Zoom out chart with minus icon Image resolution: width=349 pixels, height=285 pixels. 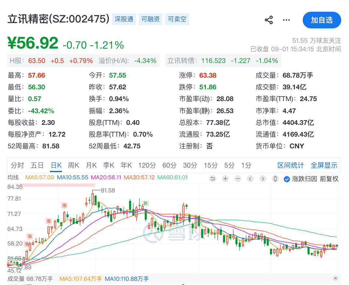tap(238, 179)
